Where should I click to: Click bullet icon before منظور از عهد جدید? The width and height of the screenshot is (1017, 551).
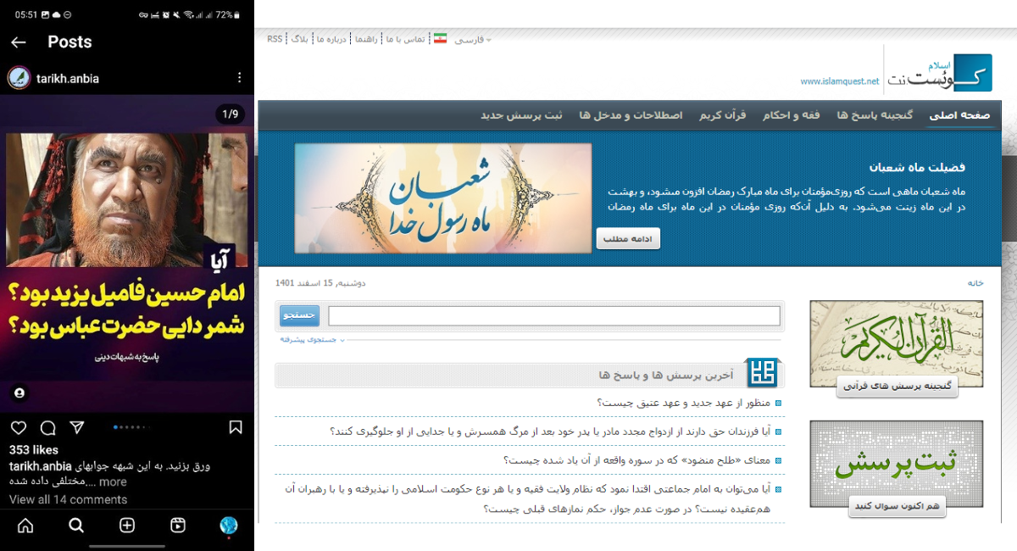[x=779, y=403]
